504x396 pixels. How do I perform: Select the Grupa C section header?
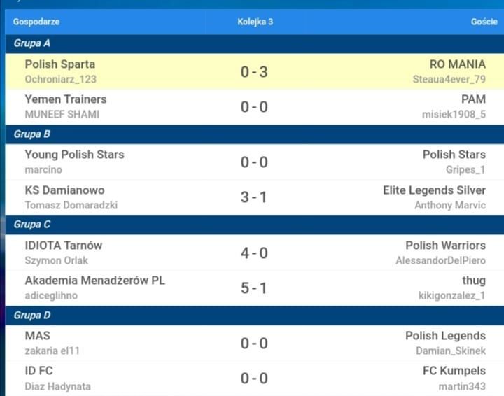click(255, 225)
